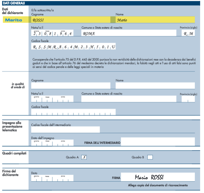This screenshot has width=204, height=193.
Task: Click the declarant birth date field 23 08 1964
Action: 52,33
